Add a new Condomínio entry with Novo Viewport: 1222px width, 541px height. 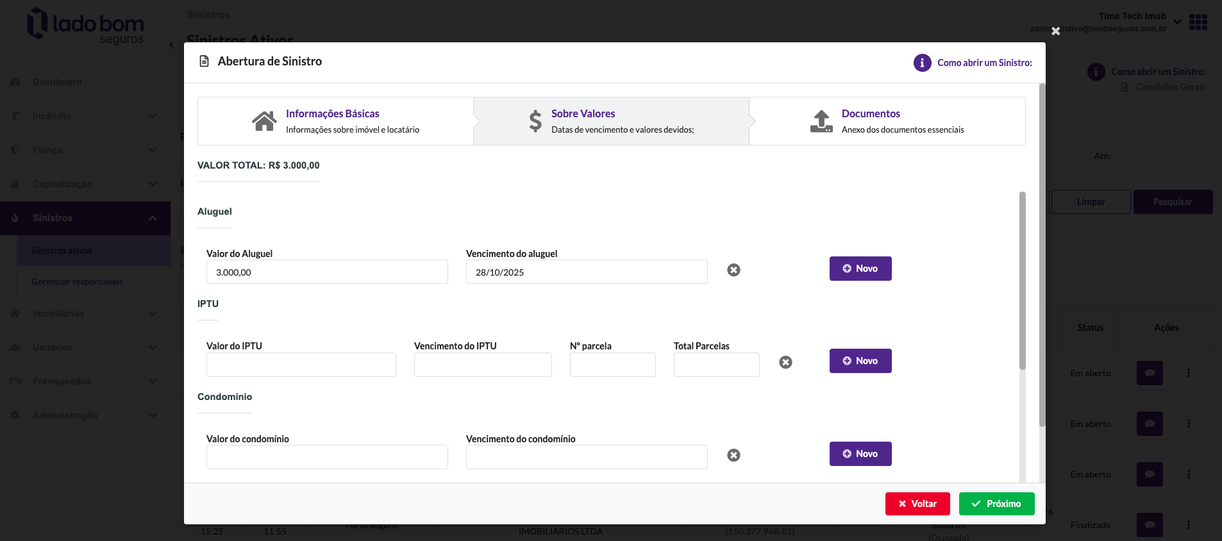click(860, 454)
